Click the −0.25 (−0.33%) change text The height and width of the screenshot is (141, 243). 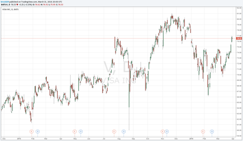(x=25, y=5)
